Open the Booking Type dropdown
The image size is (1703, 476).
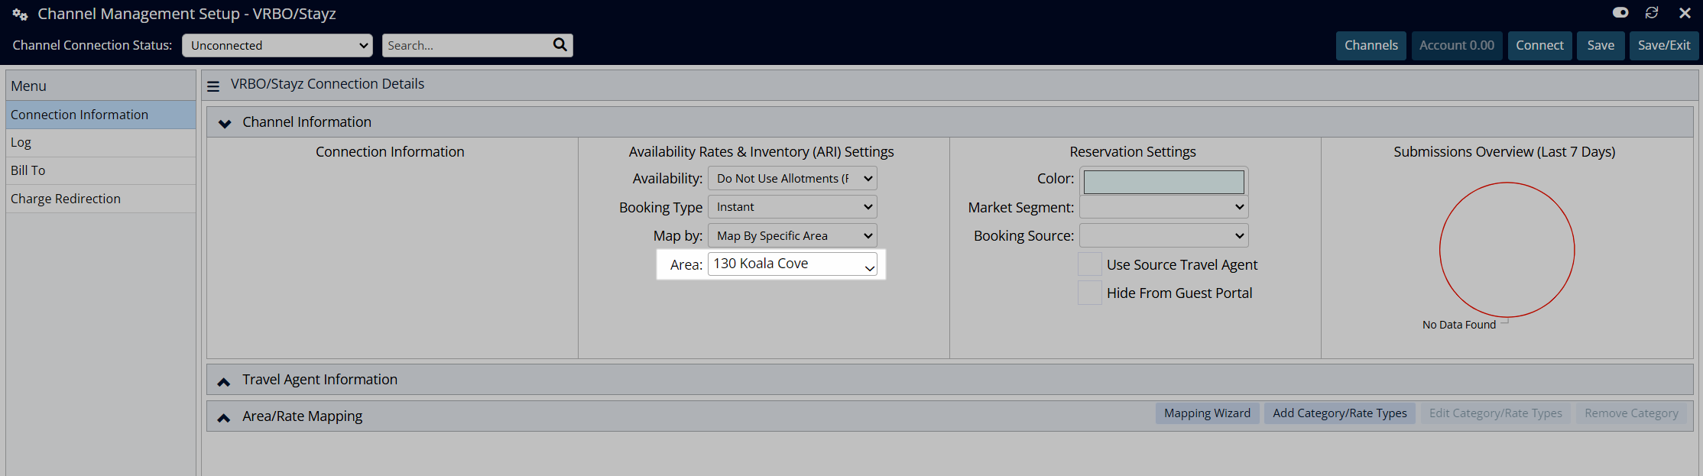pyautogui.click(x=793, y=207)
